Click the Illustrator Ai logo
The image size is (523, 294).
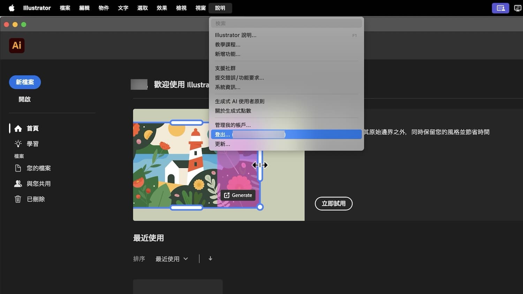click(16, 45)
